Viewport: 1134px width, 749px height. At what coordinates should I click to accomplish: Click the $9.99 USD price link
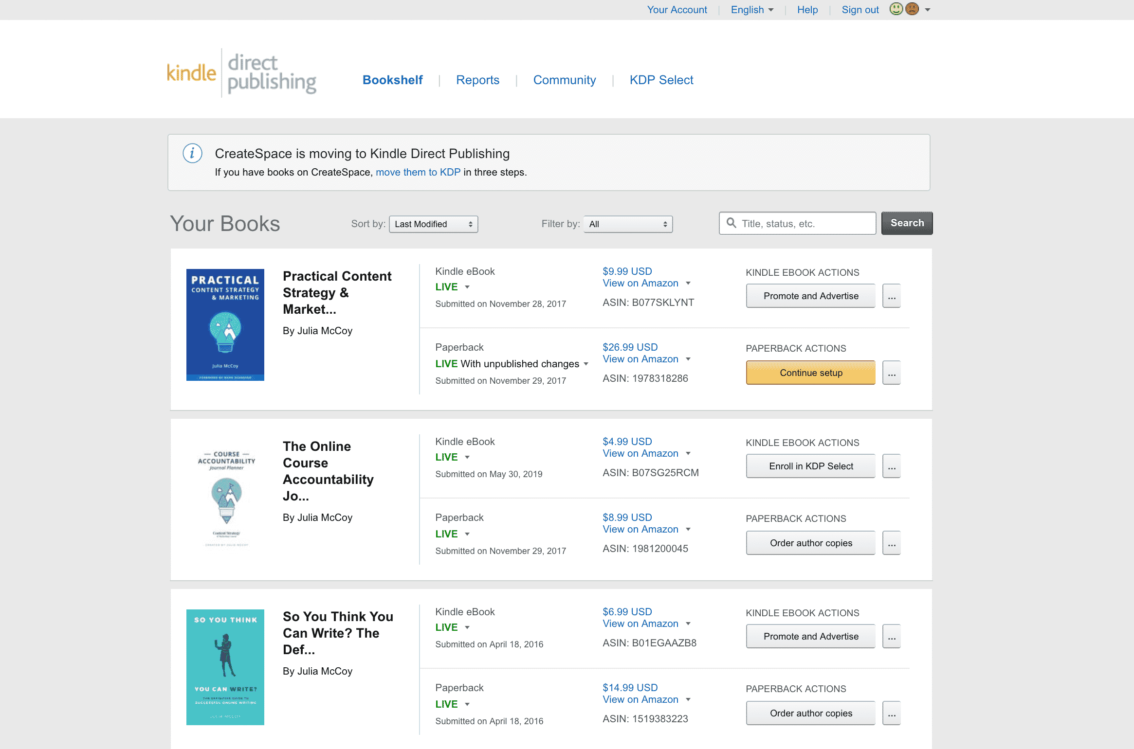click(x=627, y=271)
